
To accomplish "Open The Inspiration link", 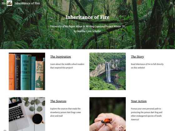I will point(60,57).
